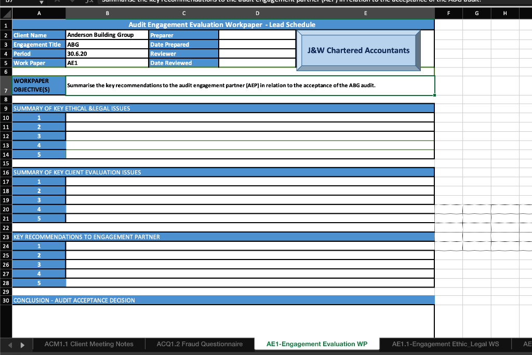
Task: Go to the previous sheet with the left arrow
Action: (10, 345)
